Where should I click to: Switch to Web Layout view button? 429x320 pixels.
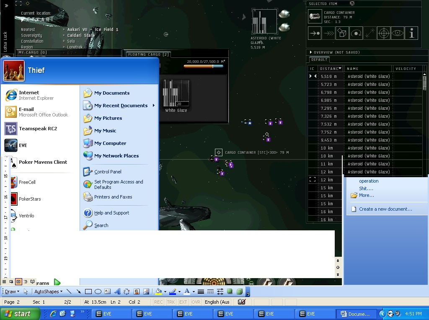coord(11,281)
